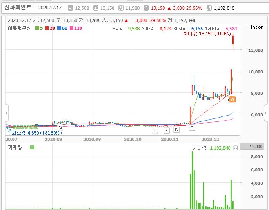The height and width of the screenshot is (210, 269).
Task: Click the stock name 삼화페인트
Action: [x=18, y=8]
